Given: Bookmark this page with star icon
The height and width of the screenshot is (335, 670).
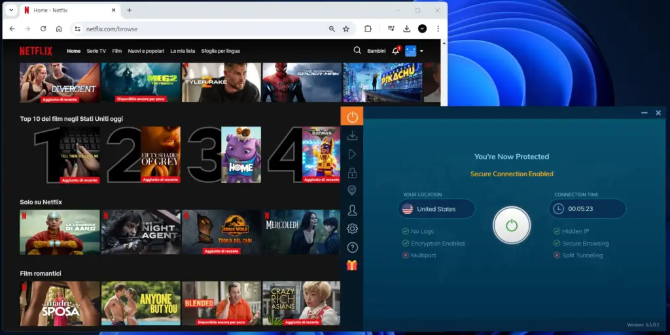Looking at the screenshot, I should tap(346, 29).
